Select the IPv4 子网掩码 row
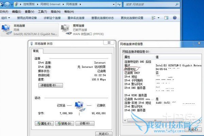Image resolution: width=204 pixels, height=136 pixels. click(x=162, y=80)
